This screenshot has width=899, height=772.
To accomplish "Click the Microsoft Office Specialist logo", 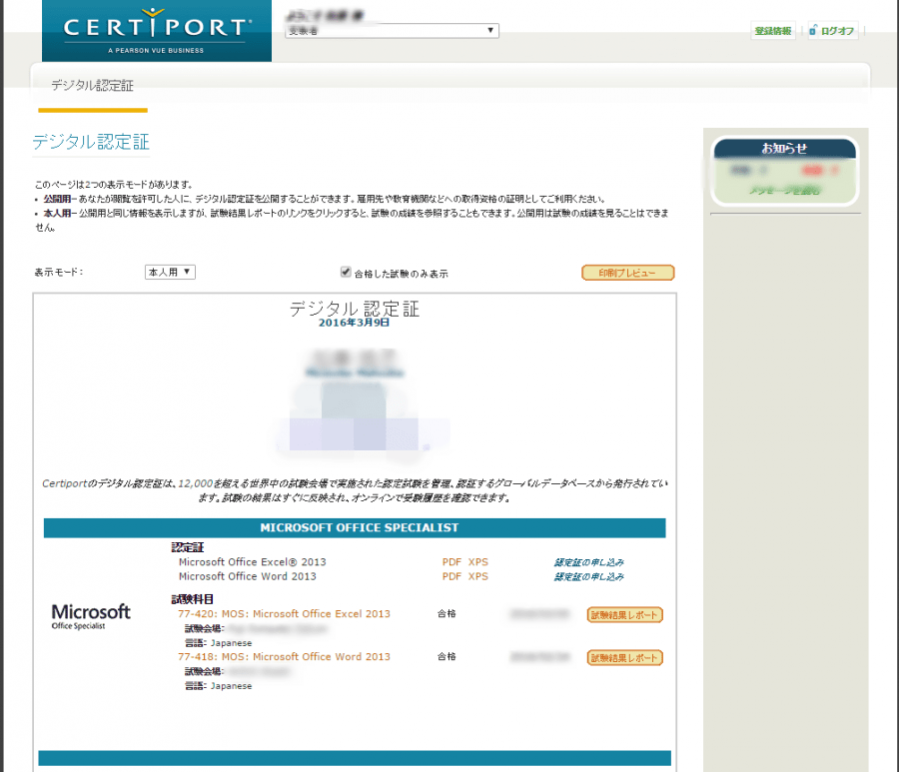I will (x=91, y=616).
